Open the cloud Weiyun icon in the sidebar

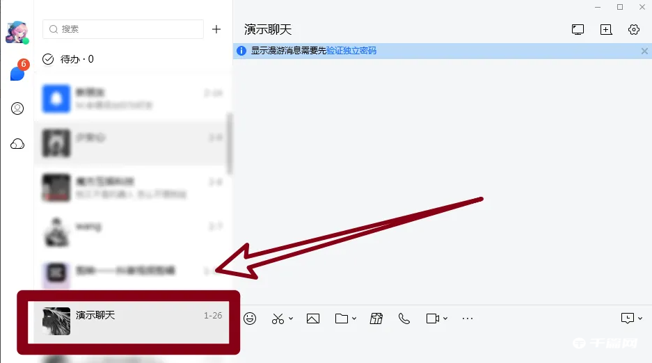(x=17, y=144)
